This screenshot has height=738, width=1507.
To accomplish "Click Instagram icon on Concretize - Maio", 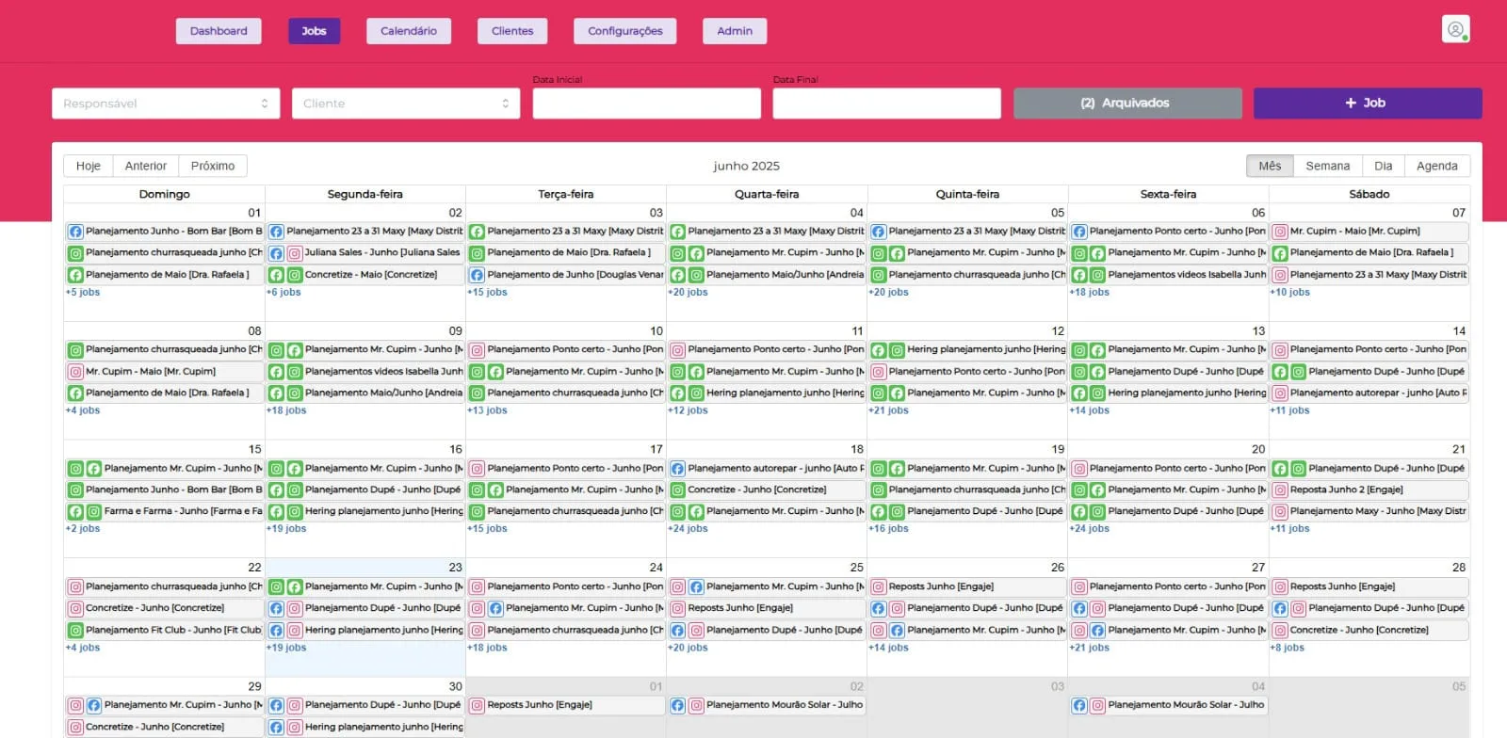I will [x=295, y=275].
